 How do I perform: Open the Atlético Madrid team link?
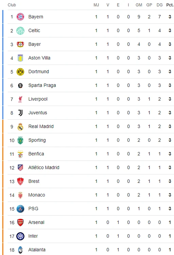pos(44,168)
